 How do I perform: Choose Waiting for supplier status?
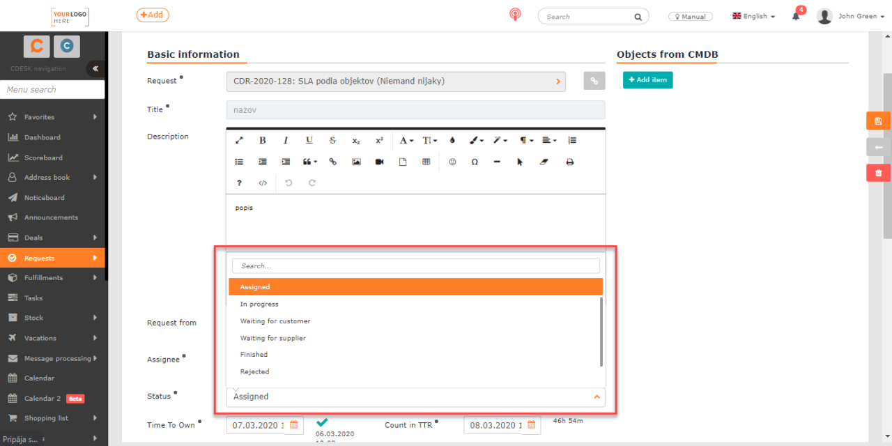[414, 338]
